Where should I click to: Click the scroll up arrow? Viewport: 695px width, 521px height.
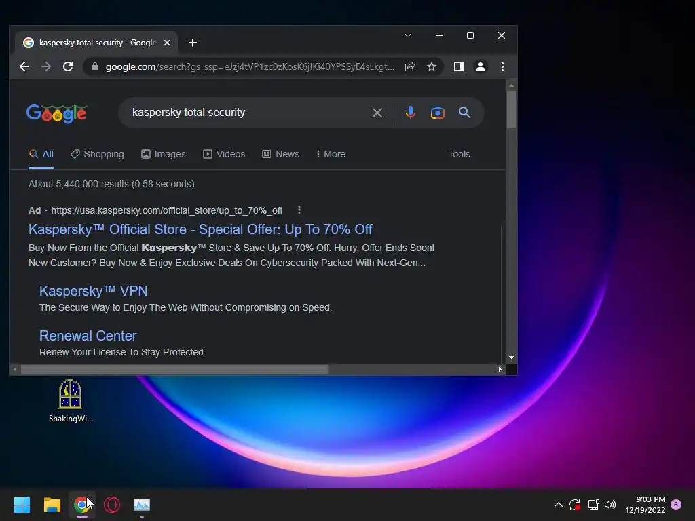point(512,85)
